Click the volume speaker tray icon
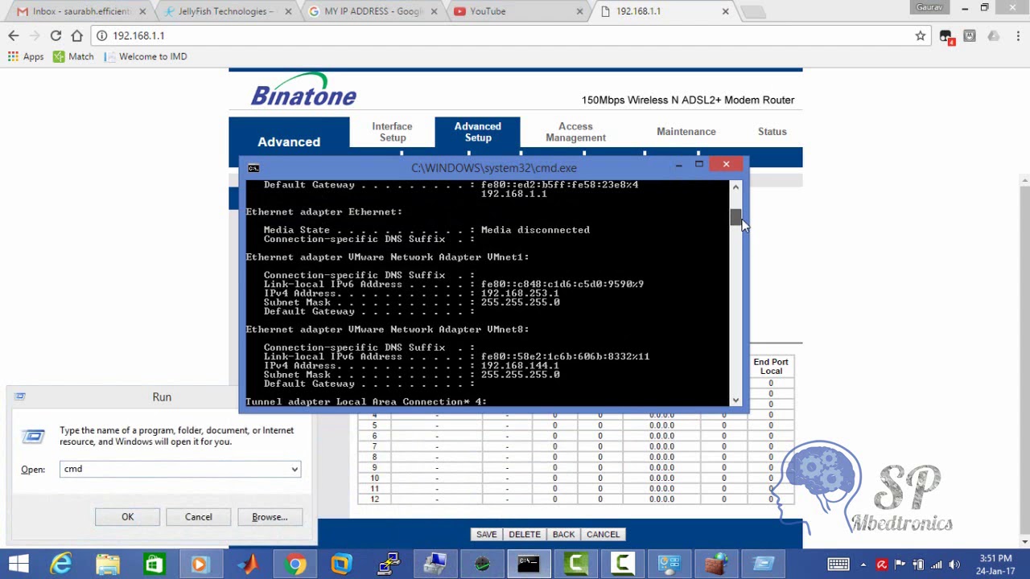The image size is (1030, 579). (x=955, y=565)
